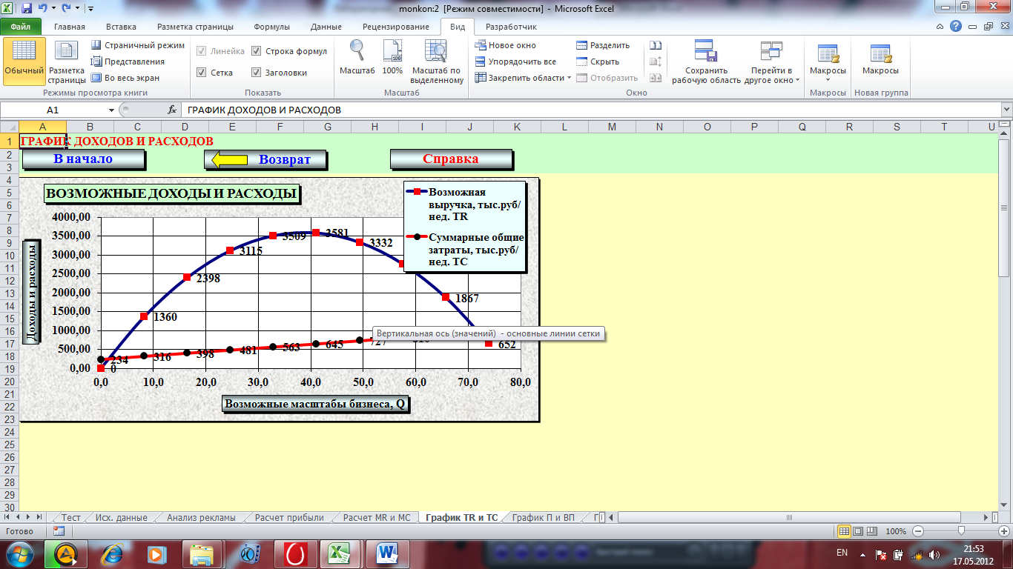Open Microsoft Word from the taskbar
1013x569 pixels.
click(388, 553)
